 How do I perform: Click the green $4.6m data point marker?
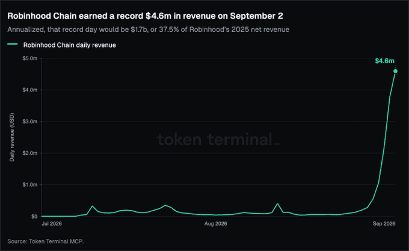pyautogui.click(x=395, y=71)
